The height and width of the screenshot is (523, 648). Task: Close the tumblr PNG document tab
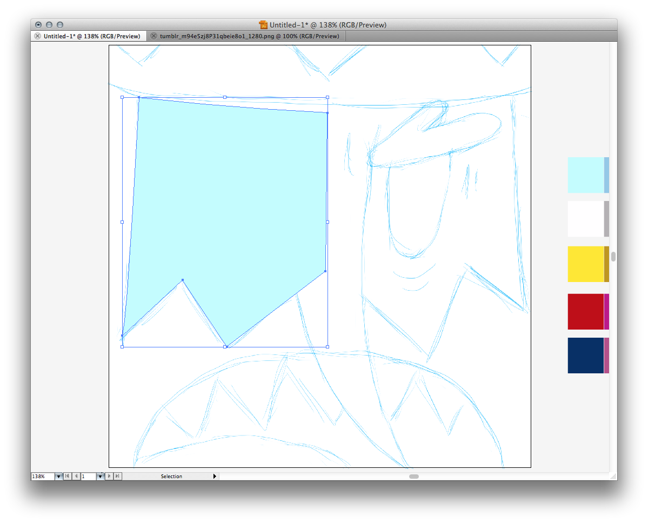tap(153, 36)
